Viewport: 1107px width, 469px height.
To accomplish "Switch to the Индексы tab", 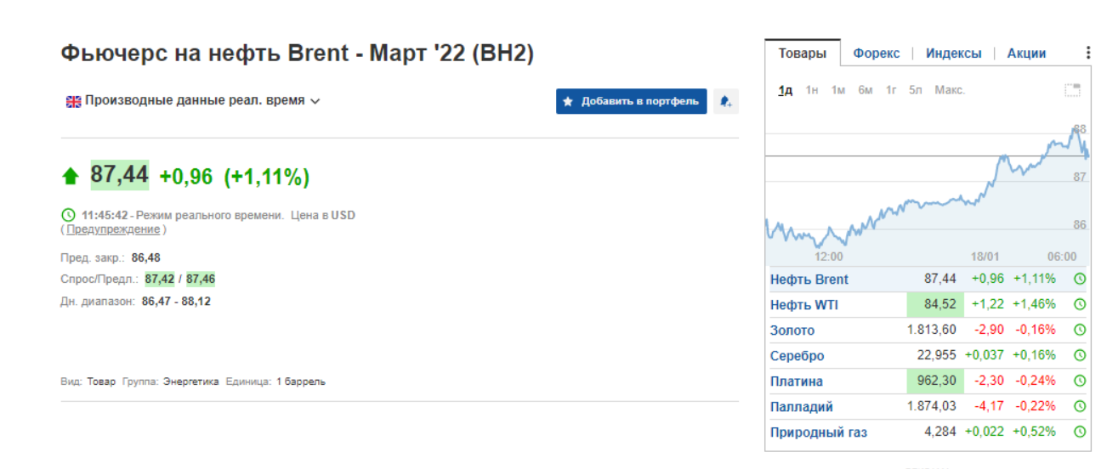I will [953, 53].
